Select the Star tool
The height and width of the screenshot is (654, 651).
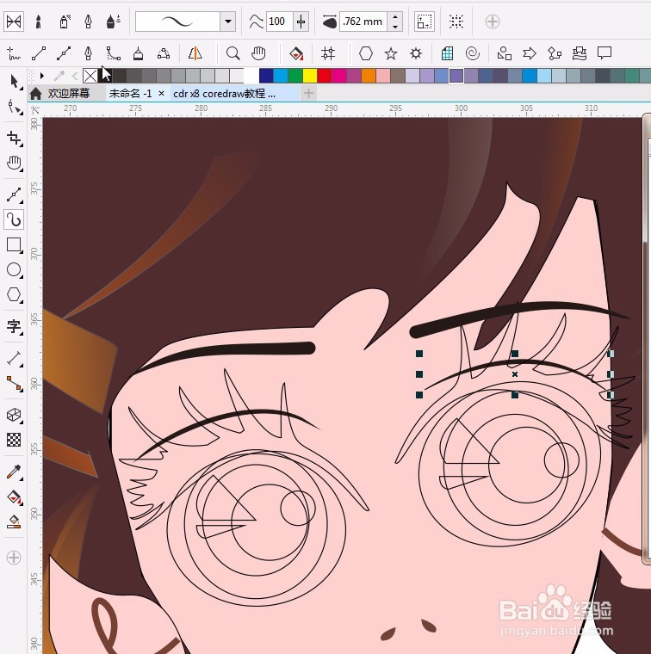tap(391, 53)
